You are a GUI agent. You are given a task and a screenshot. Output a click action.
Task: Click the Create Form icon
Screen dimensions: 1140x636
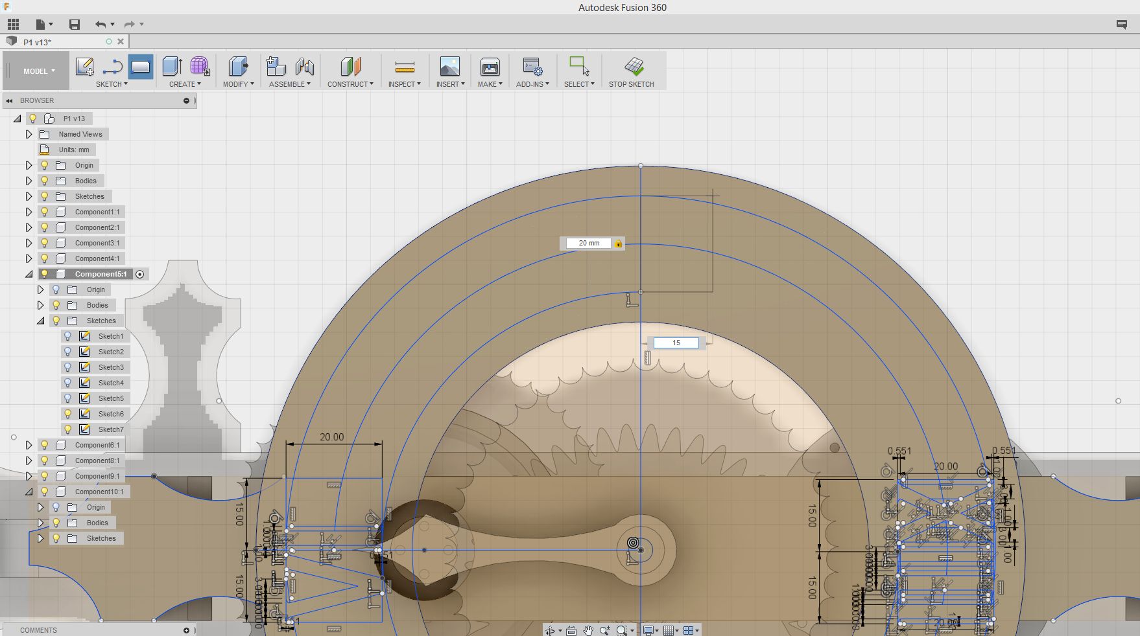[x=200, y=66]
